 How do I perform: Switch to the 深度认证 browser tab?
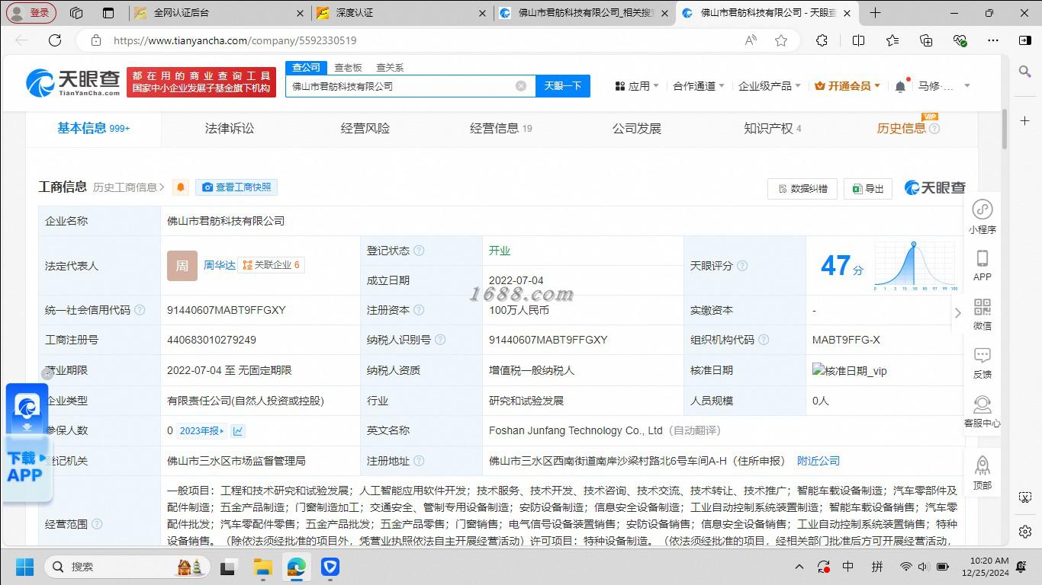401,13
